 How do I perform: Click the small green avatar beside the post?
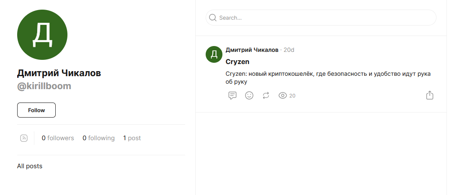214,54
